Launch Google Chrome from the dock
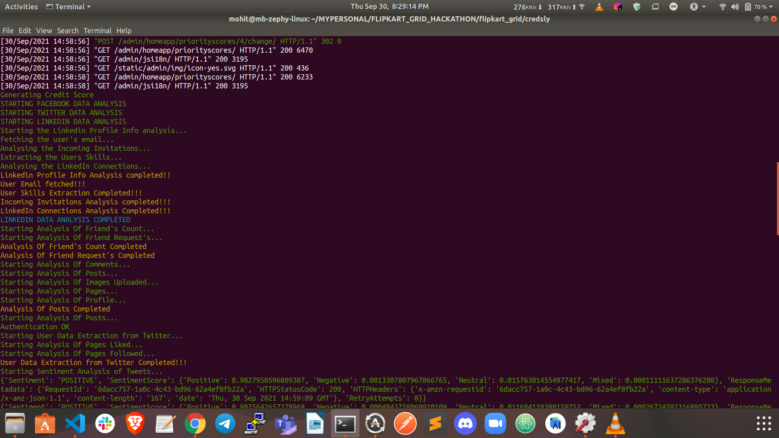The image size is (779, 438). pos(195,423)
